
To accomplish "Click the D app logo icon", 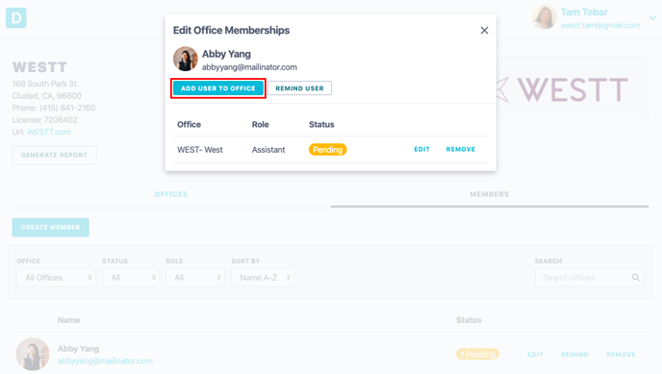I will (16, 17).
